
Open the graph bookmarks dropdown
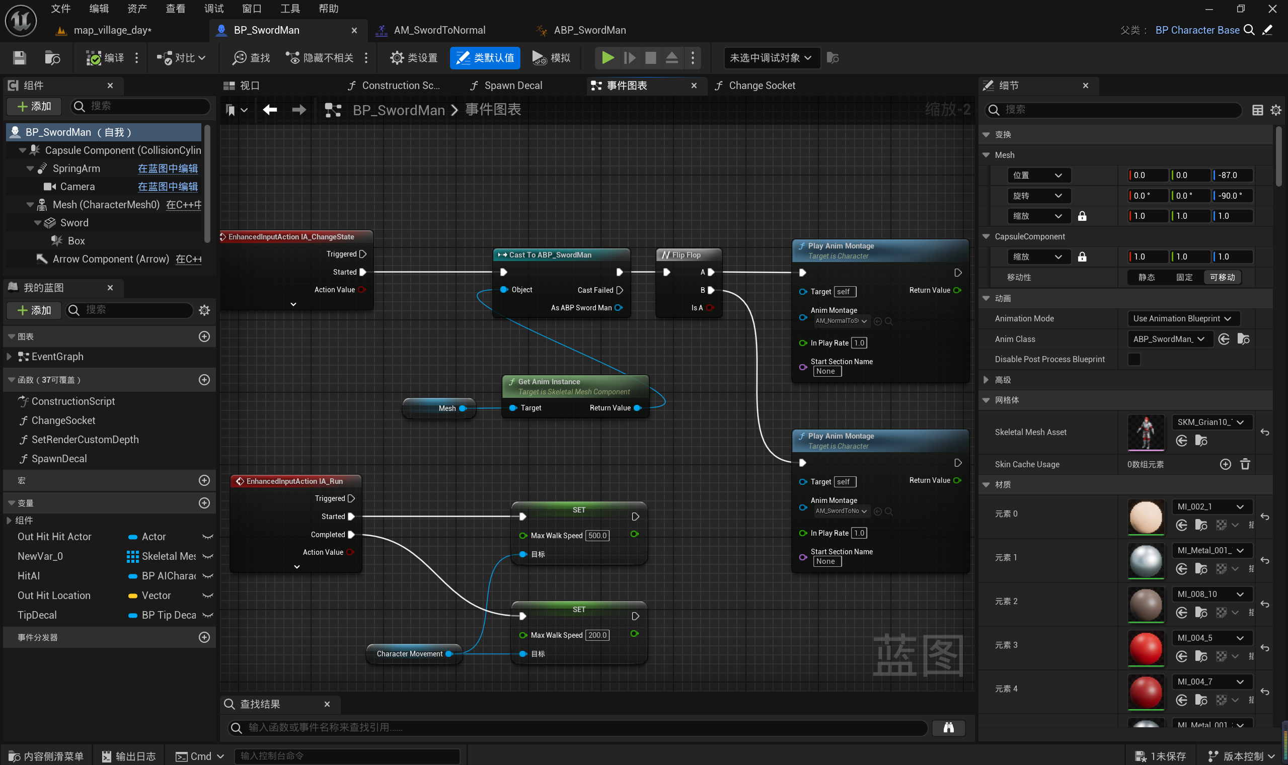tap(237, 110)
